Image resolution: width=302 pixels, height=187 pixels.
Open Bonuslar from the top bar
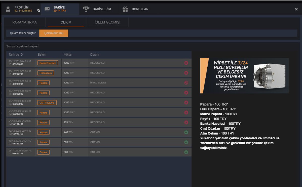point(135,9)
